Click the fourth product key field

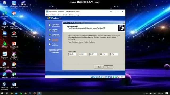[x=104, y=54]
